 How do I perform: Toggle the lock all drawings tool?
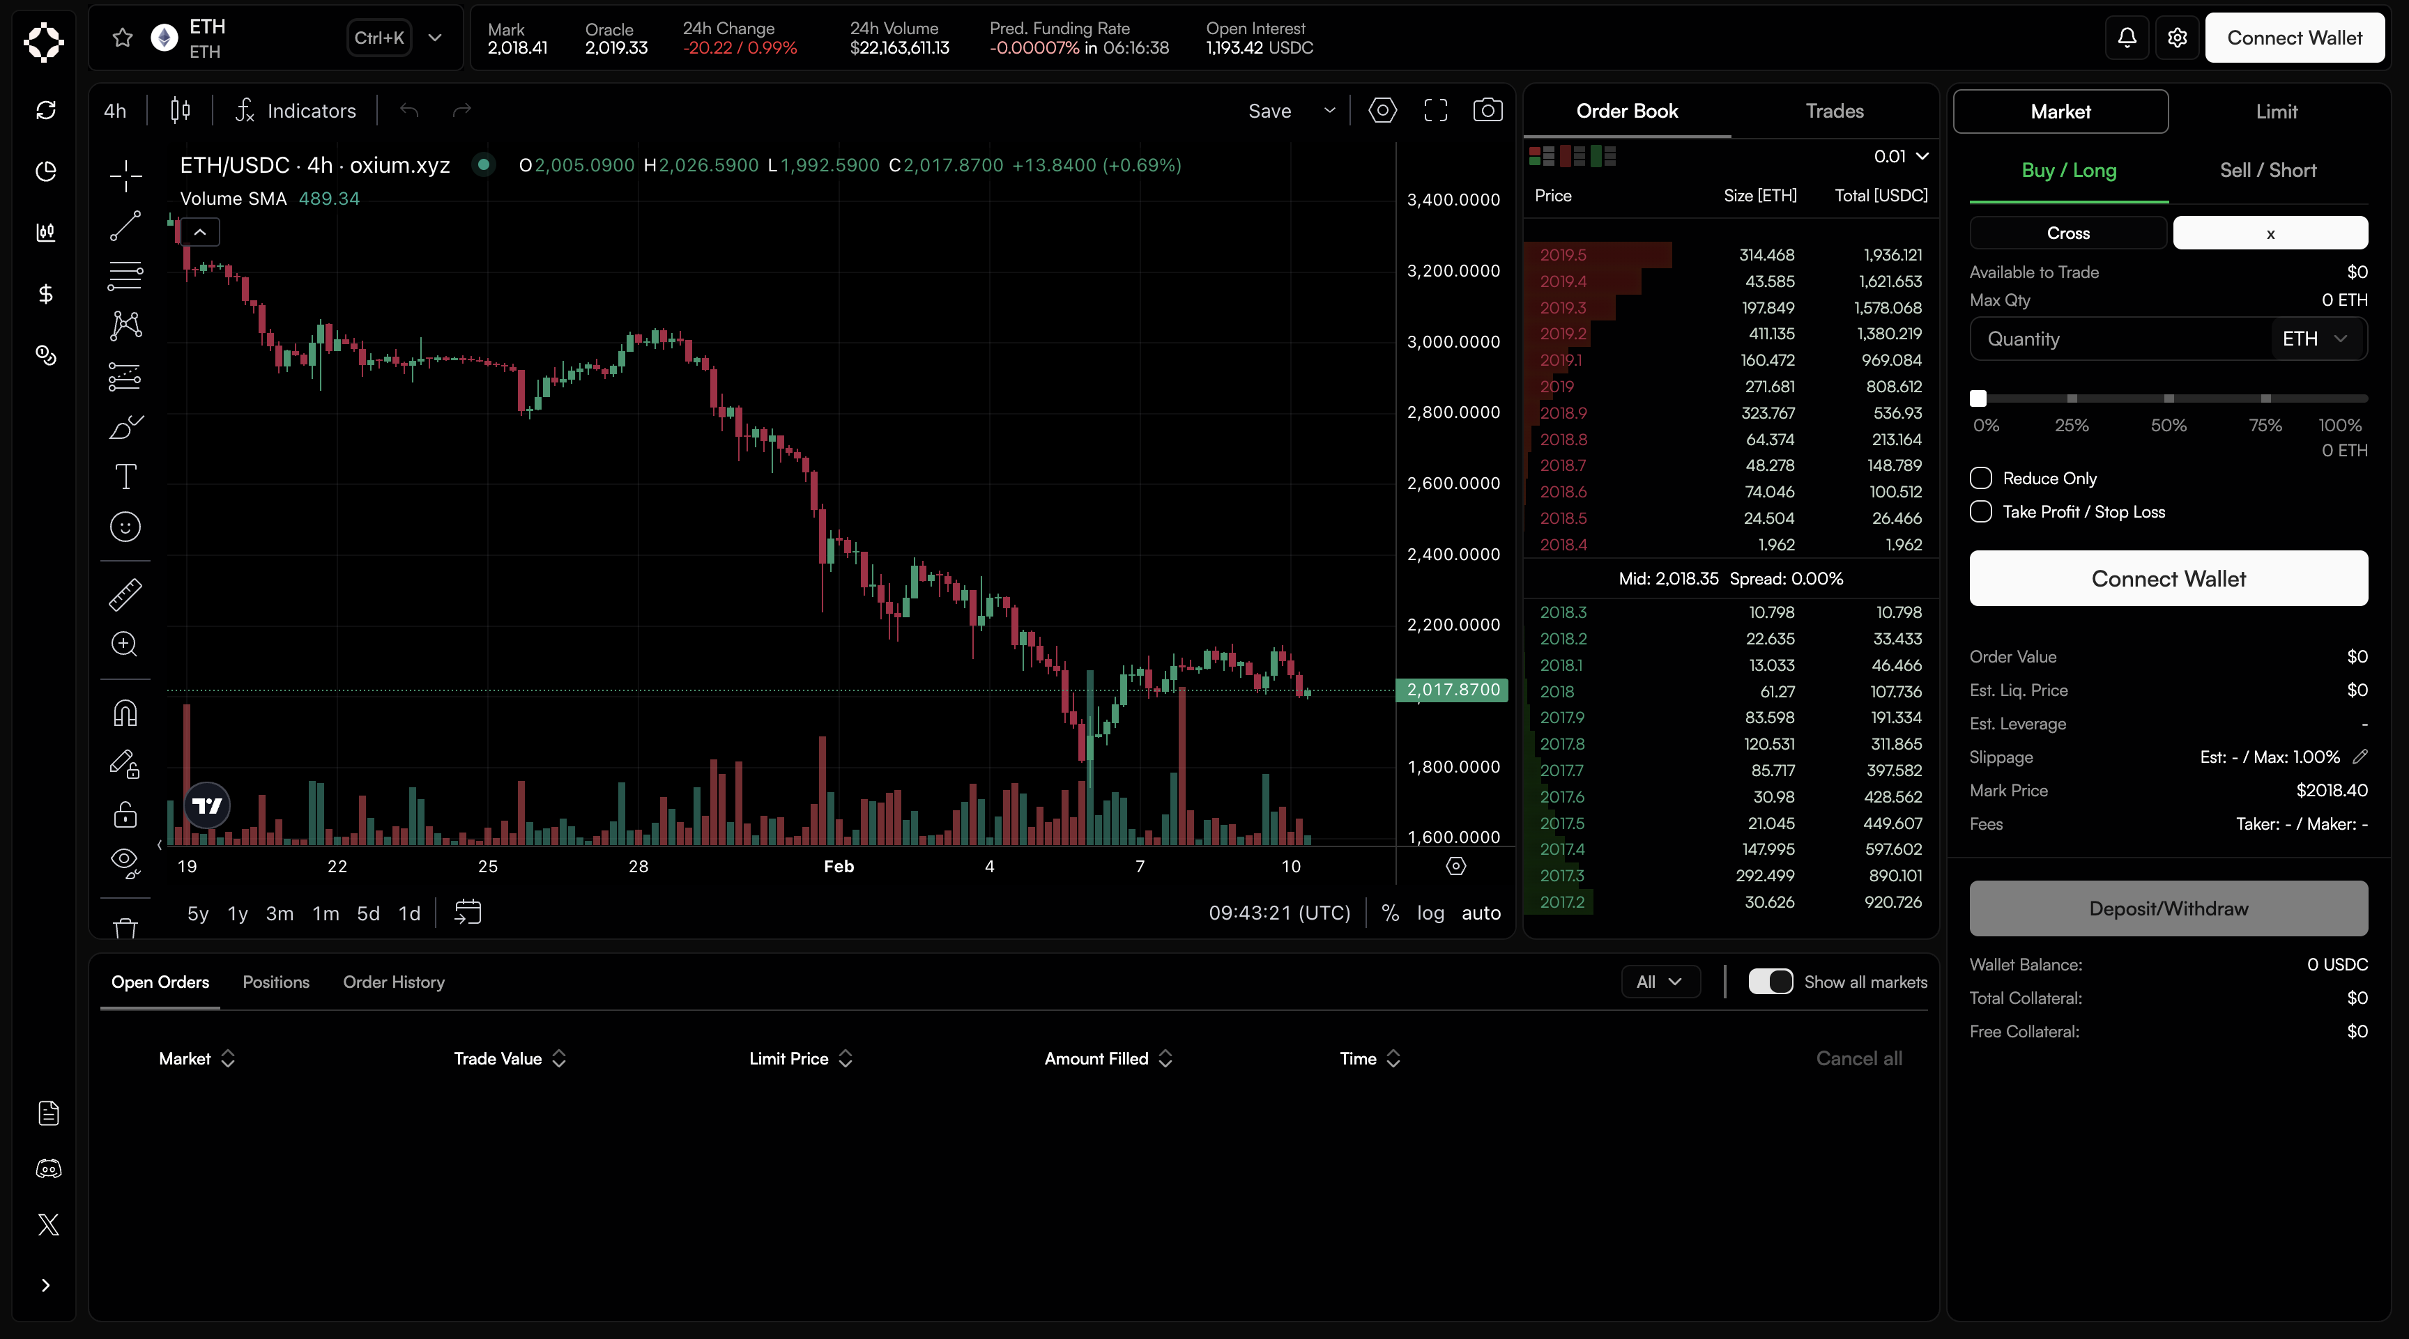coord(125,814)
